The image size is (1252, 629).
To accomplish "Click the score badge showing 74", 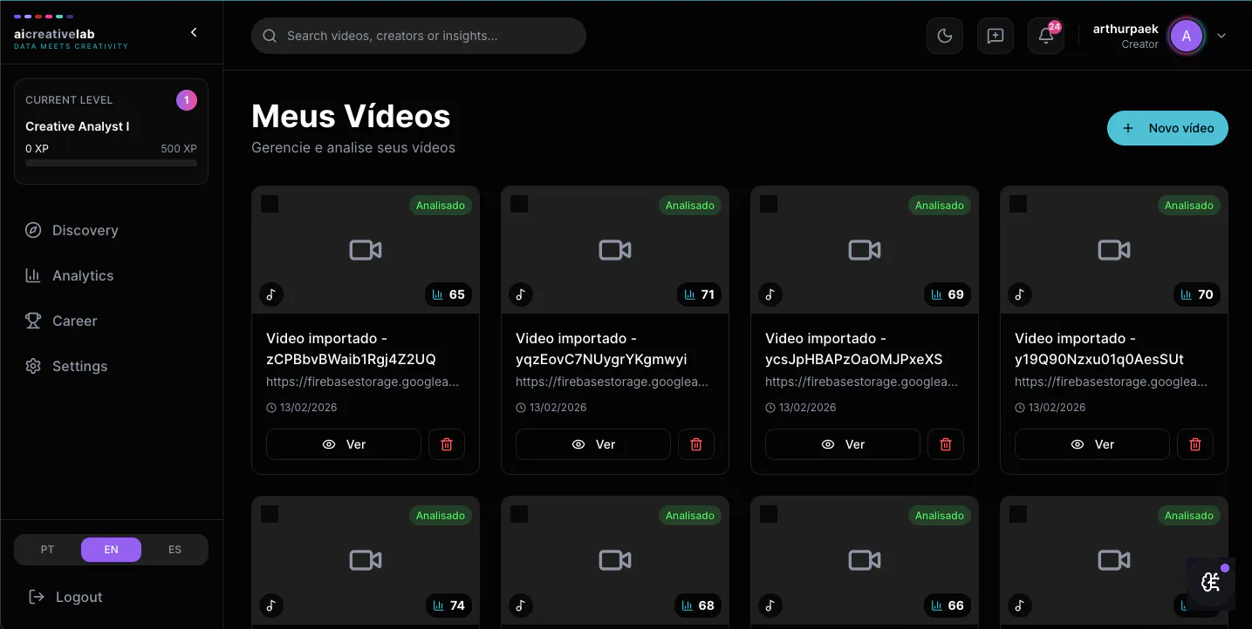I will point(448,605).
